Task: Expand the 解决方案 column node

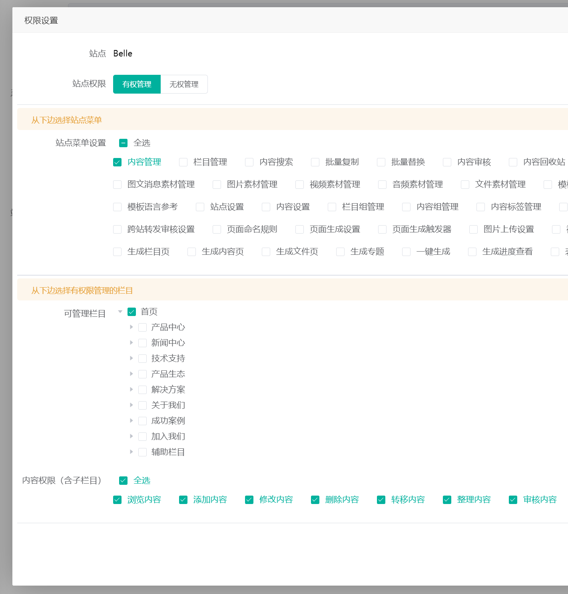Action: point(131,390)
